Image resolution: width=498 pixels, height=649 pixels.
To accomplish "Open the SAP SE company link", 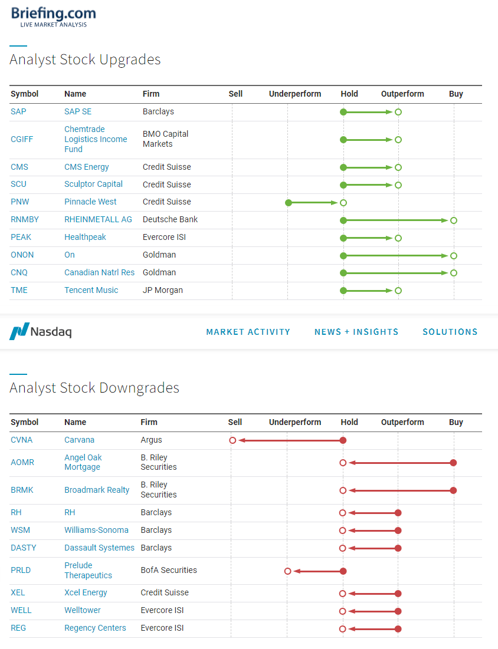I will (x=78, y=112).
